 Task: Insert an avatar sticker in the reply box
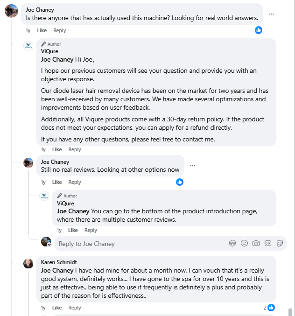tap(232, 243)
